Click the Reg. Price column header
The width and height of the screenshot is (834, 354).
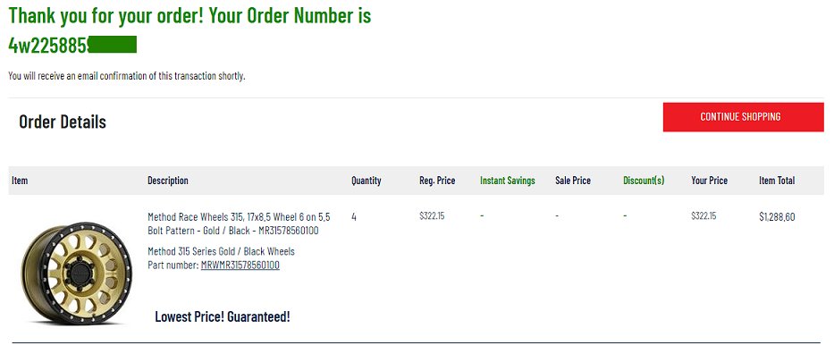tap(437, 181)
